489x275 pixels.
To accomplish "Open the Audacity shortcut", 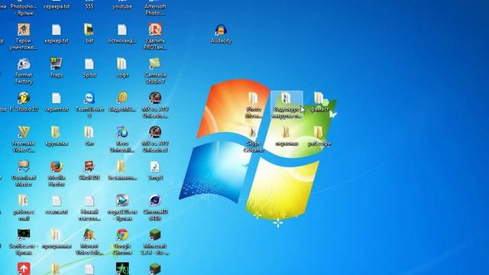I will 221,31.
